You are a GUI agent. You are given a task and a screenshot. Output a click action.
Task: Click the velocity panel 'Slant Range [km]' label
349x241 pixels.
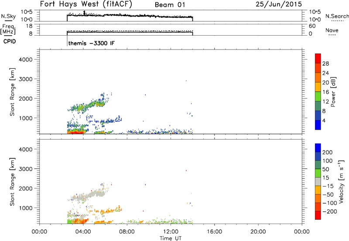click(12, 182)
